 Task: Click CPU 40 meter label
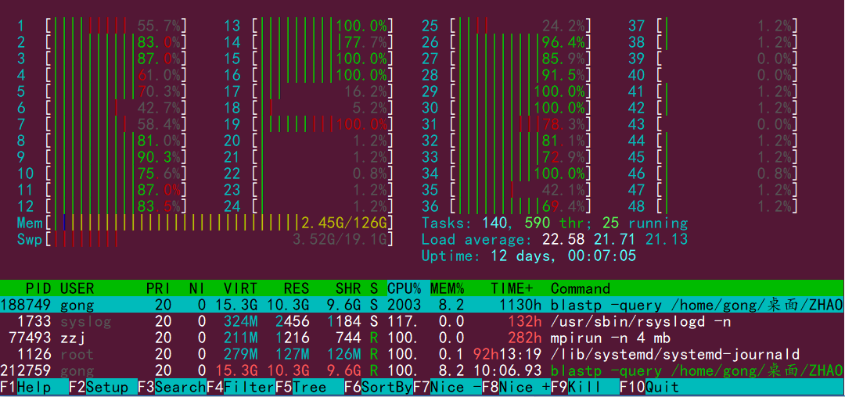(636, 75)
